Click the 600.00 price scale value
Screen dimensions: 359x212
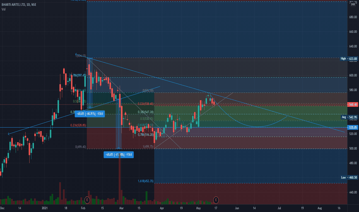(x=353, y=76)
